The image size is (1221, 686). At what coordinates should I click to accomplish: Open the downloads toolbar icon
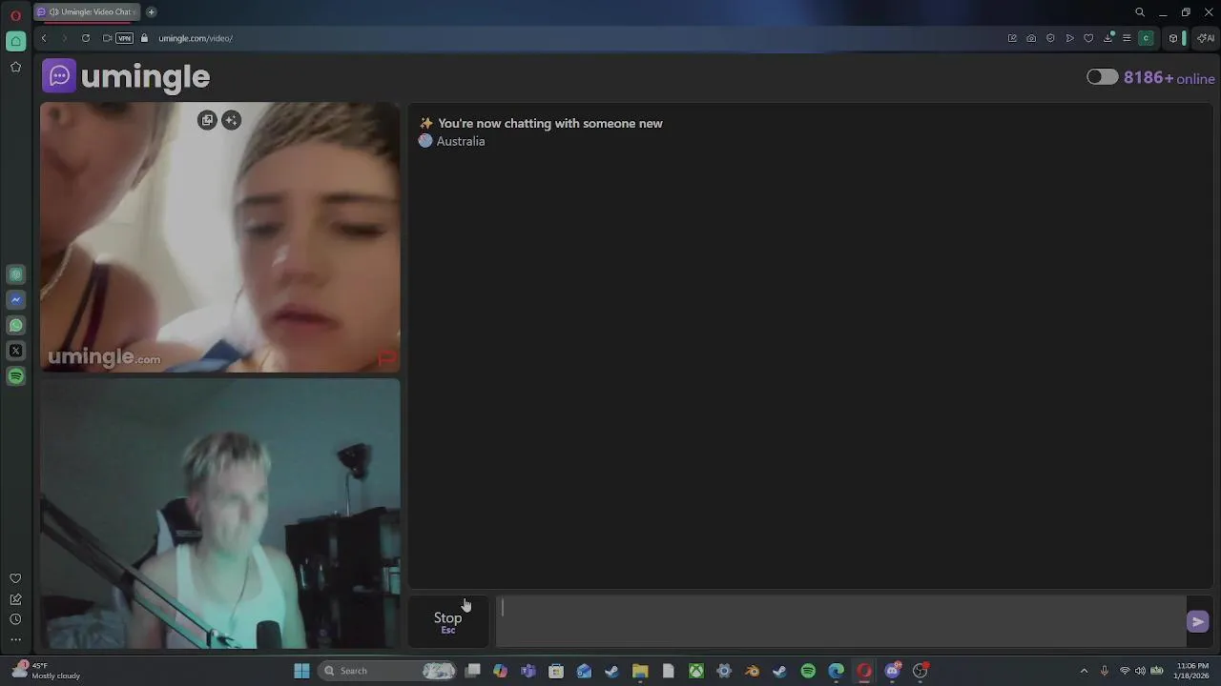(1108, 38)
